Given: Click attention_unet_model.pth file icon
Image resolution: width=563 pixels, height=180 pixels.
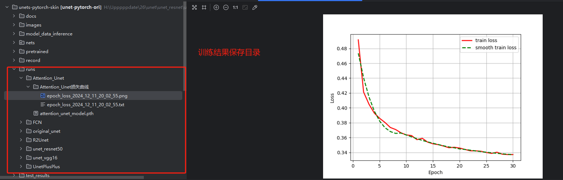Looking at the screenshot, I should [36, 113].
